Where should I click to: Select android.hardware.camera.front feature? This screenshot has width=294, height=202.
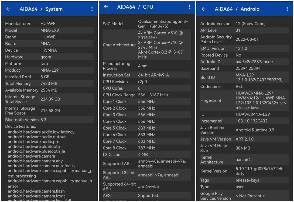click(36, 196)
